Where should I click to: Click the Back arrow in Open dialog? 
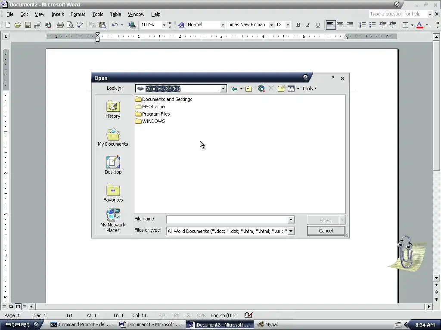click(234, 89)
